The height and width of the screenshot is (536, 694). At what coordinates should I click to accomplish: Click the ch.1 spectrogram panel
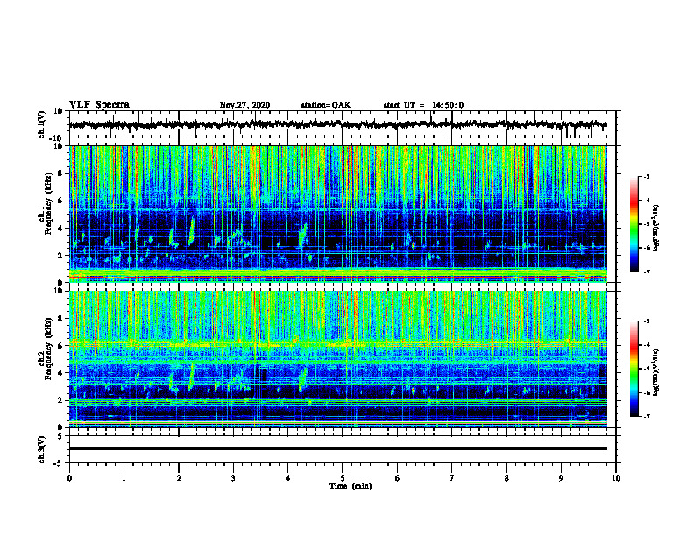tap(338, 214)
